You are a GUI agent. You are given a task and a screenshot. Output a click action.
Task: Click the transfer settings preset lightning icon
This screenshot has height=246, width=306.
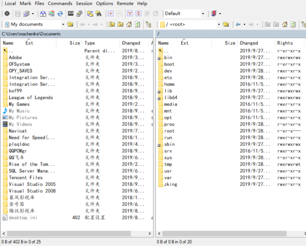[214, 14]
